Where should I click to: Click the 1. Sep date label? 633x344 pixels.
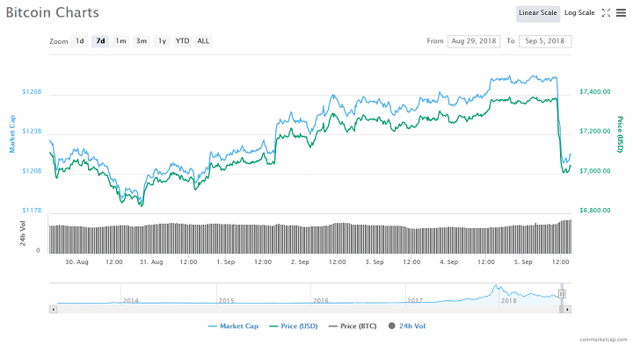click(x=226, y=262)
